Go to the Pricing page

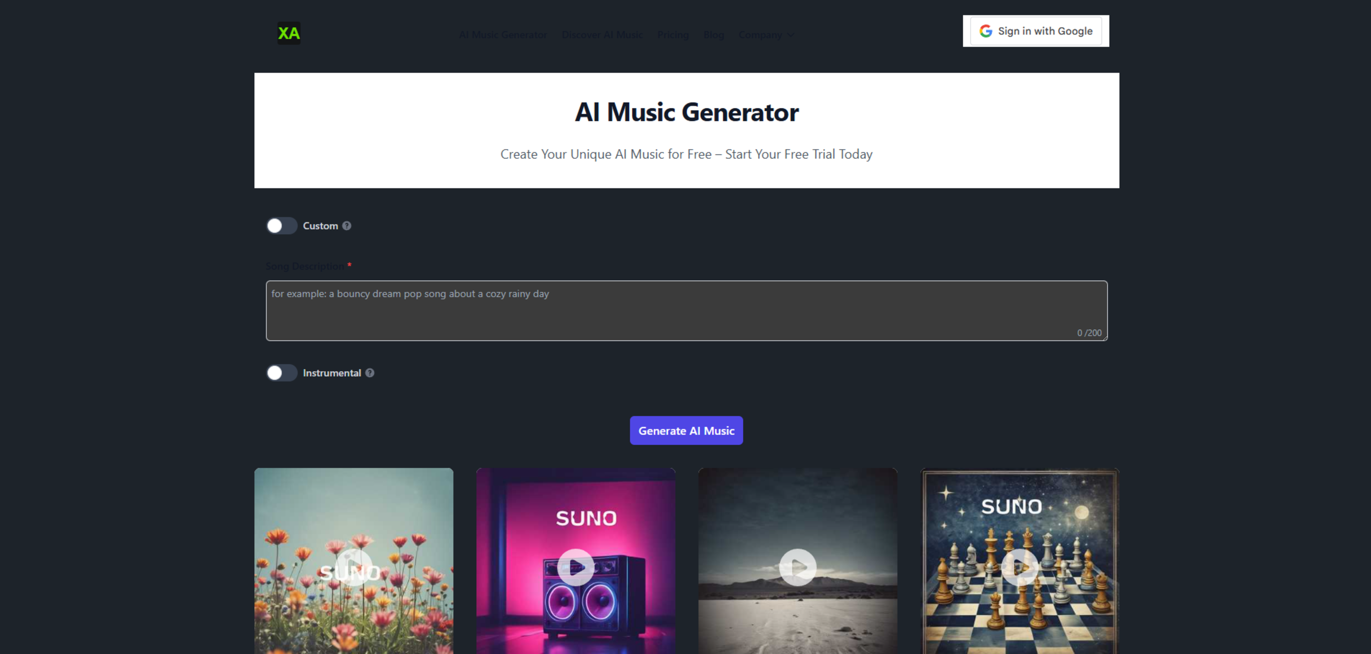coord(673,35)
